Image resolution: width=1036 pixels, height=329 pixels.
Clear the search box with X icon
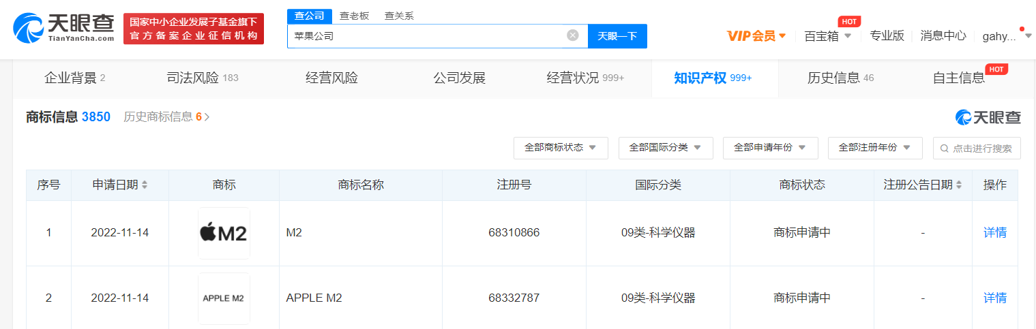click(x=573, y=35)
